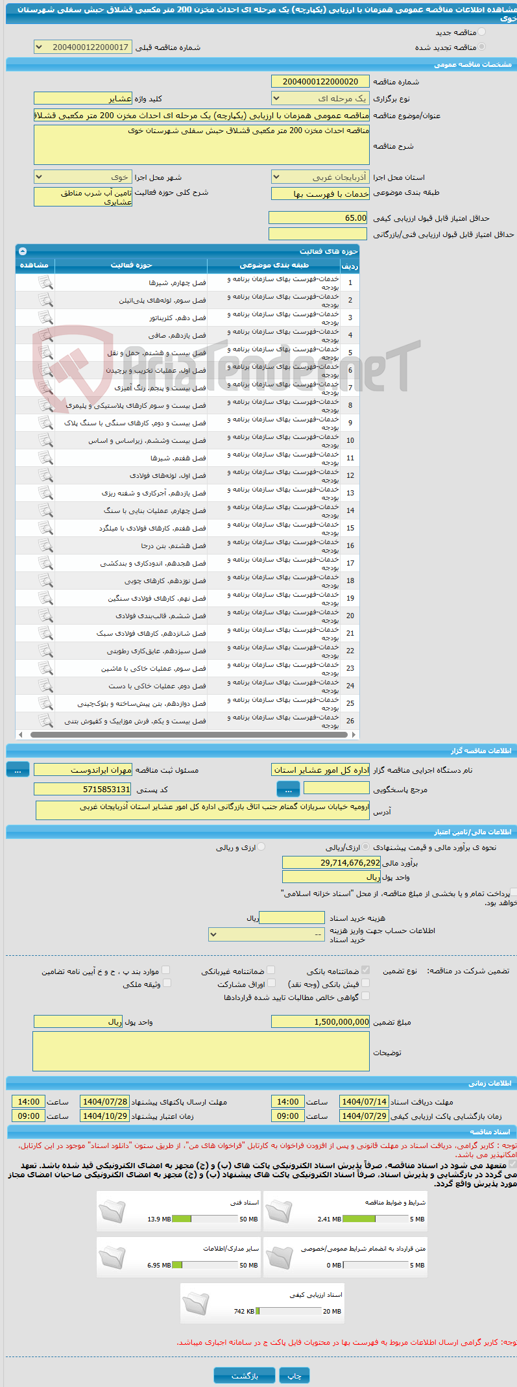Click the مبلغ تضمین amount field
Screen dimensions: 517x1387
point(320,1022)
